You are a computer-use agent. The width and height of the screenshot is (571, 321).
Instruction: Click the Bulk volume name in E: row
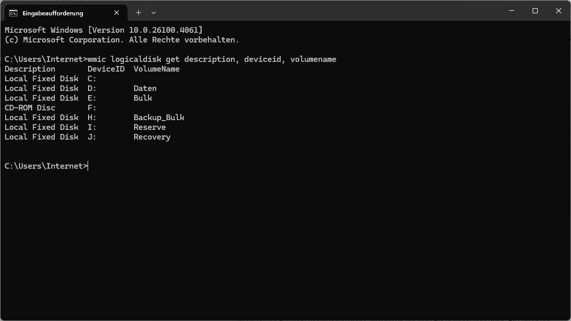click(x=143, y=98)
